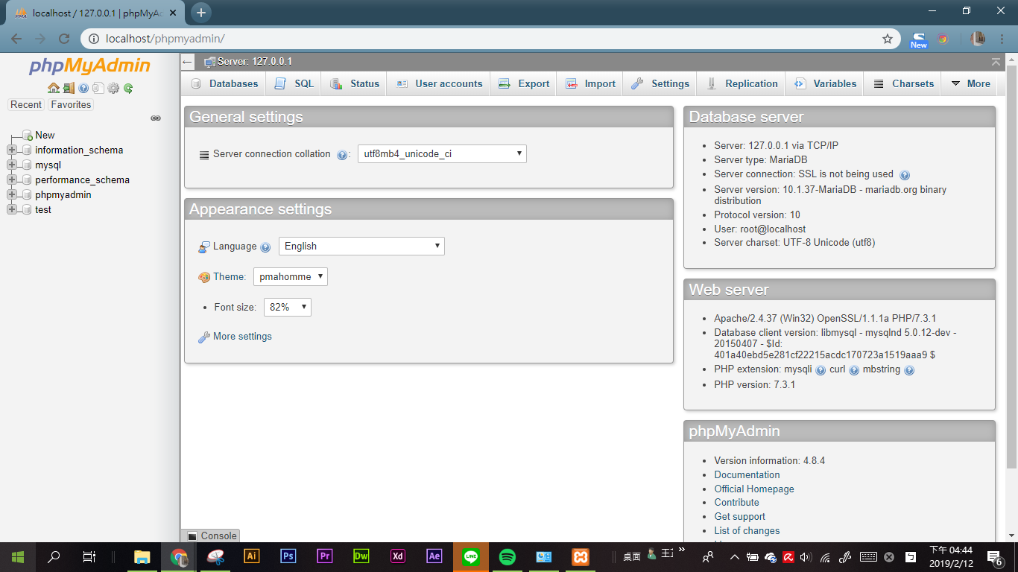Click the chain link icon in sidebar
The image size is (1018, 572).
coord(156,118)
